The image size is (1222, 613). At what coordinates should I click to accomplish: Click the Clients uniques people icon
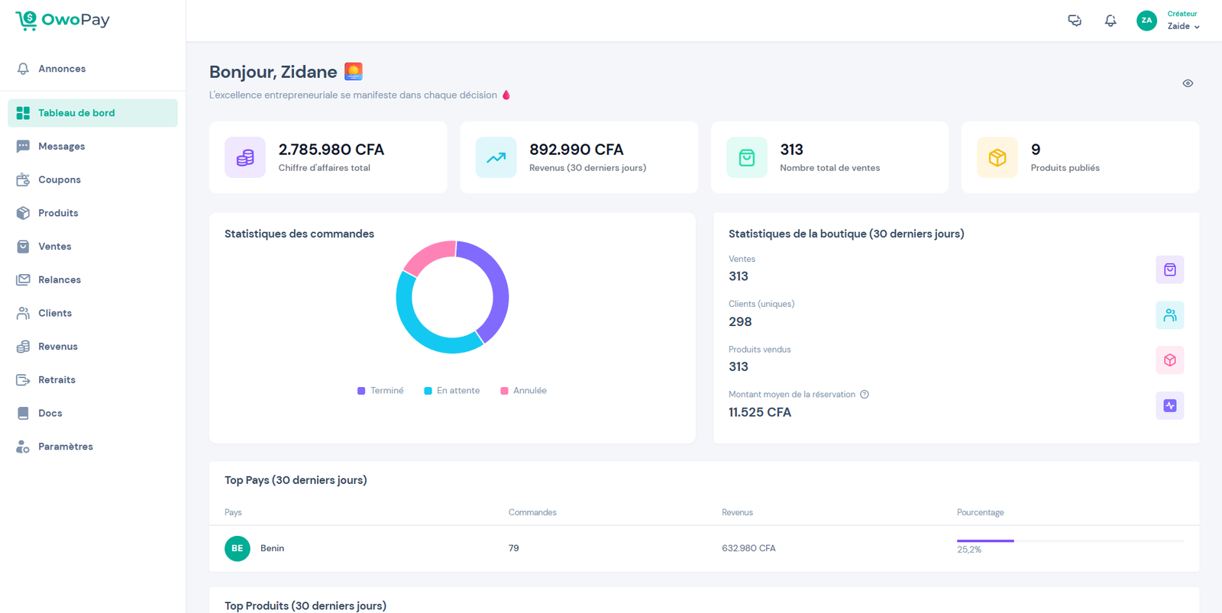tap(1169, 315)
